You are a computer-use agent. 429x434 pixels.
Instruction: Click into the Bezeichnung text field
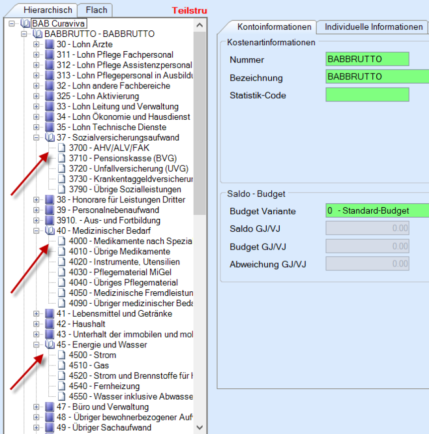click(376, 77)
